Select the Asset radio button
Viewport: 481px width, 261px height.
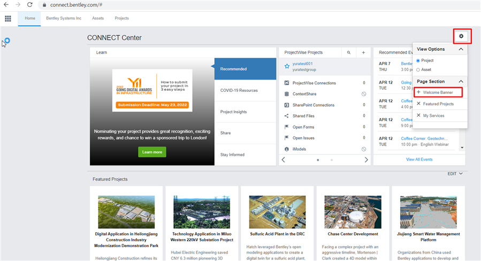pos(418,70)
